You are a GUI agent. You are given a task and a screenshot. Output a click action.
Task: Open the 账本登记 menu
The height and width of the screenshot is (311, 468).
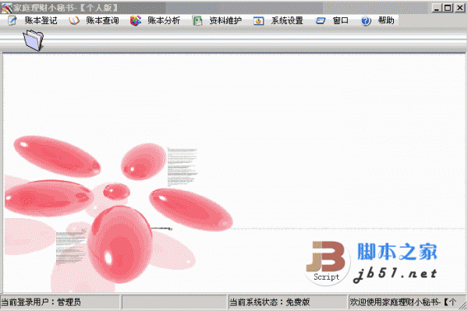coord(41,20)
